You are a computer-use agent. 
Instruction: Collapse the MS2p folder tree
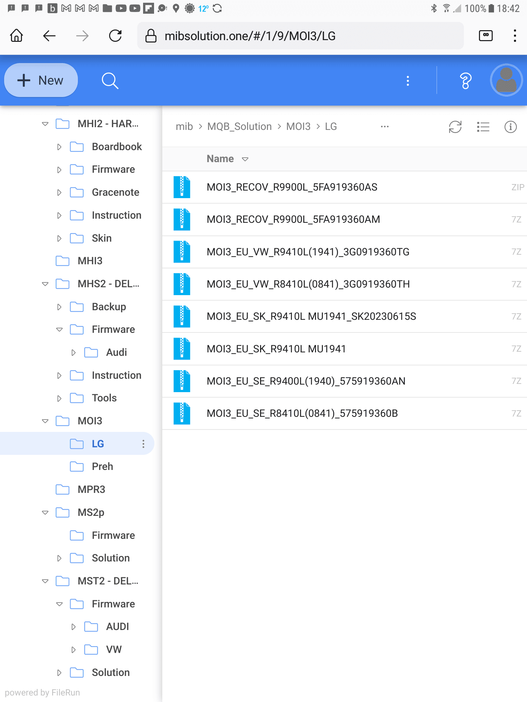pos(45,512)
